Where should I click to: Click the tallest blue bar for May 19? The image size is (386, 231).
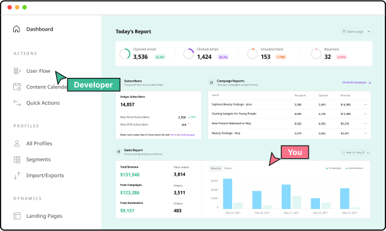228,193
